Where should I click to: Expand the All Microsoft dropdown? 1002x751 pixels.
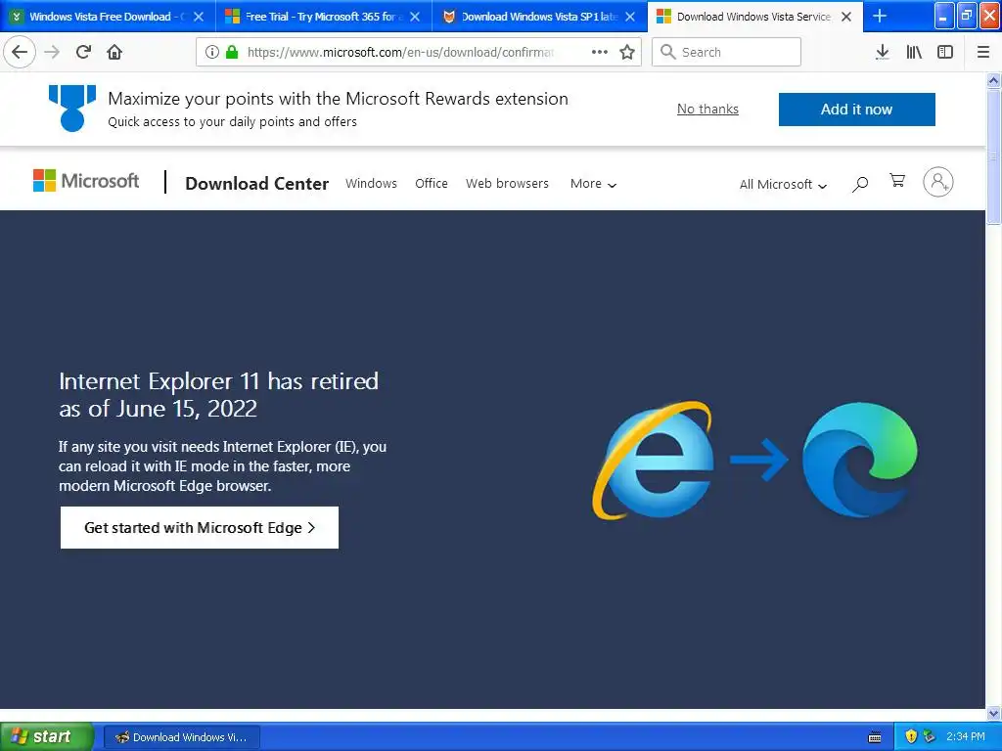pyautogui.click(x=783, y=185)
